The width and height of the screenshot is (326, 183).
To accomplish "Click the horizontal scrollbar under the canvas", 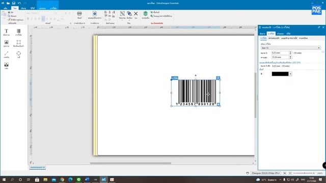I will coord(130,163).
